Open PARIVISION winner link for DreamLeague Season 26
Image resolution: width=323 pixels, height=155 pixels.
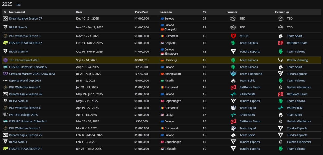[247, 94]
